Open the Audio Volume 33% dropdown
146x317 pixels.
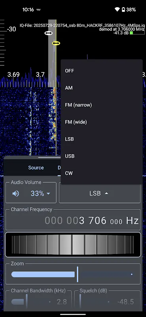(40, 194)
